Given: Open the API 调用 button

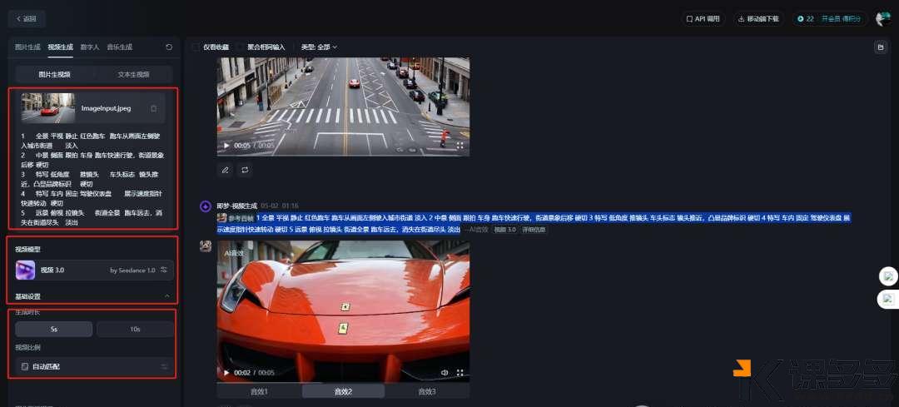Looking at the screenshot, I should pos(703,19).
